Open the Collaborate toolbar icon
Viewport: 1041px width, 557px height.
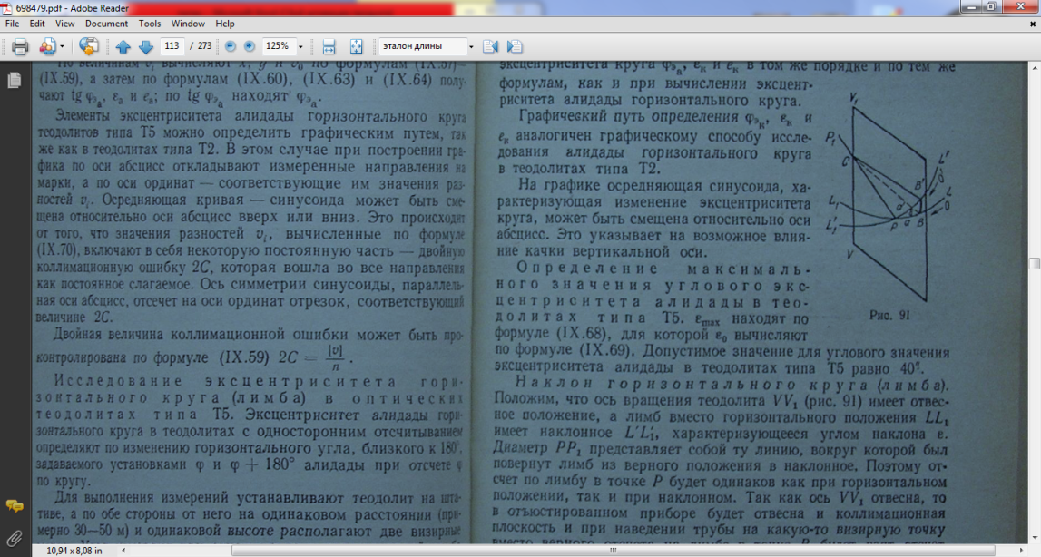[x=47, y=46]
